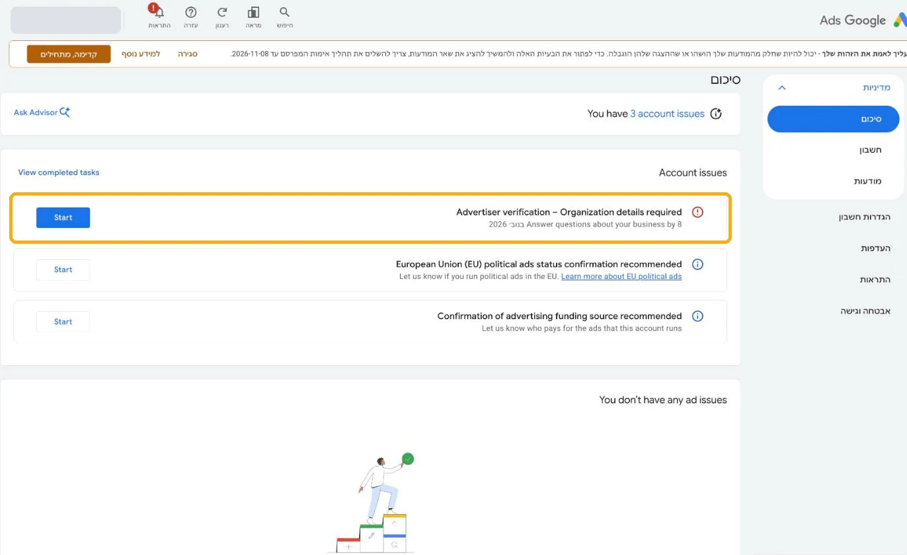Open the help (עזרה) question-mark icon
The image size is (907, 555).
tap(191, 13)
